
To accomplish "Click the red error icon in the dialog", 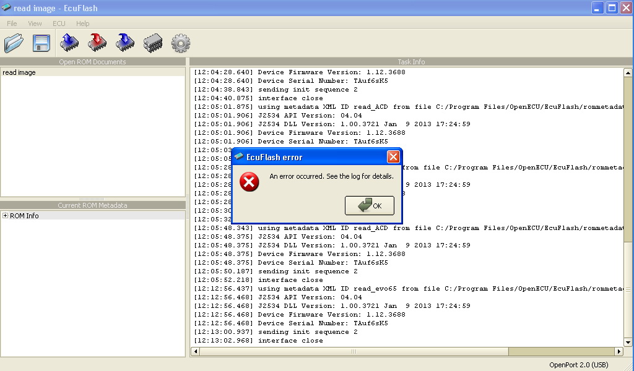I will (249, 182).
